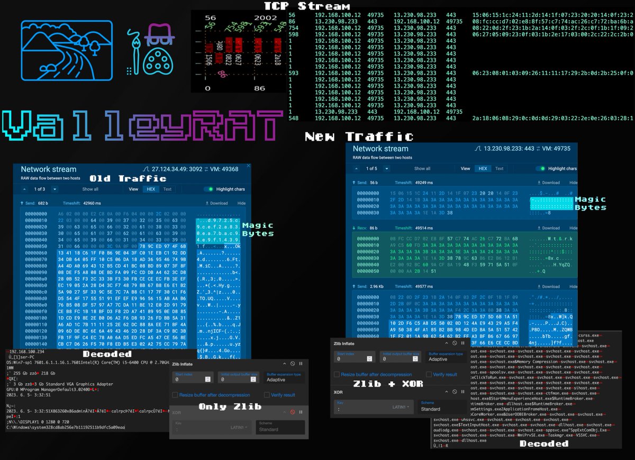
Task: Open Scheme Standard dropdown in Zlib + XOR recipe
Action: click(442, 407)
